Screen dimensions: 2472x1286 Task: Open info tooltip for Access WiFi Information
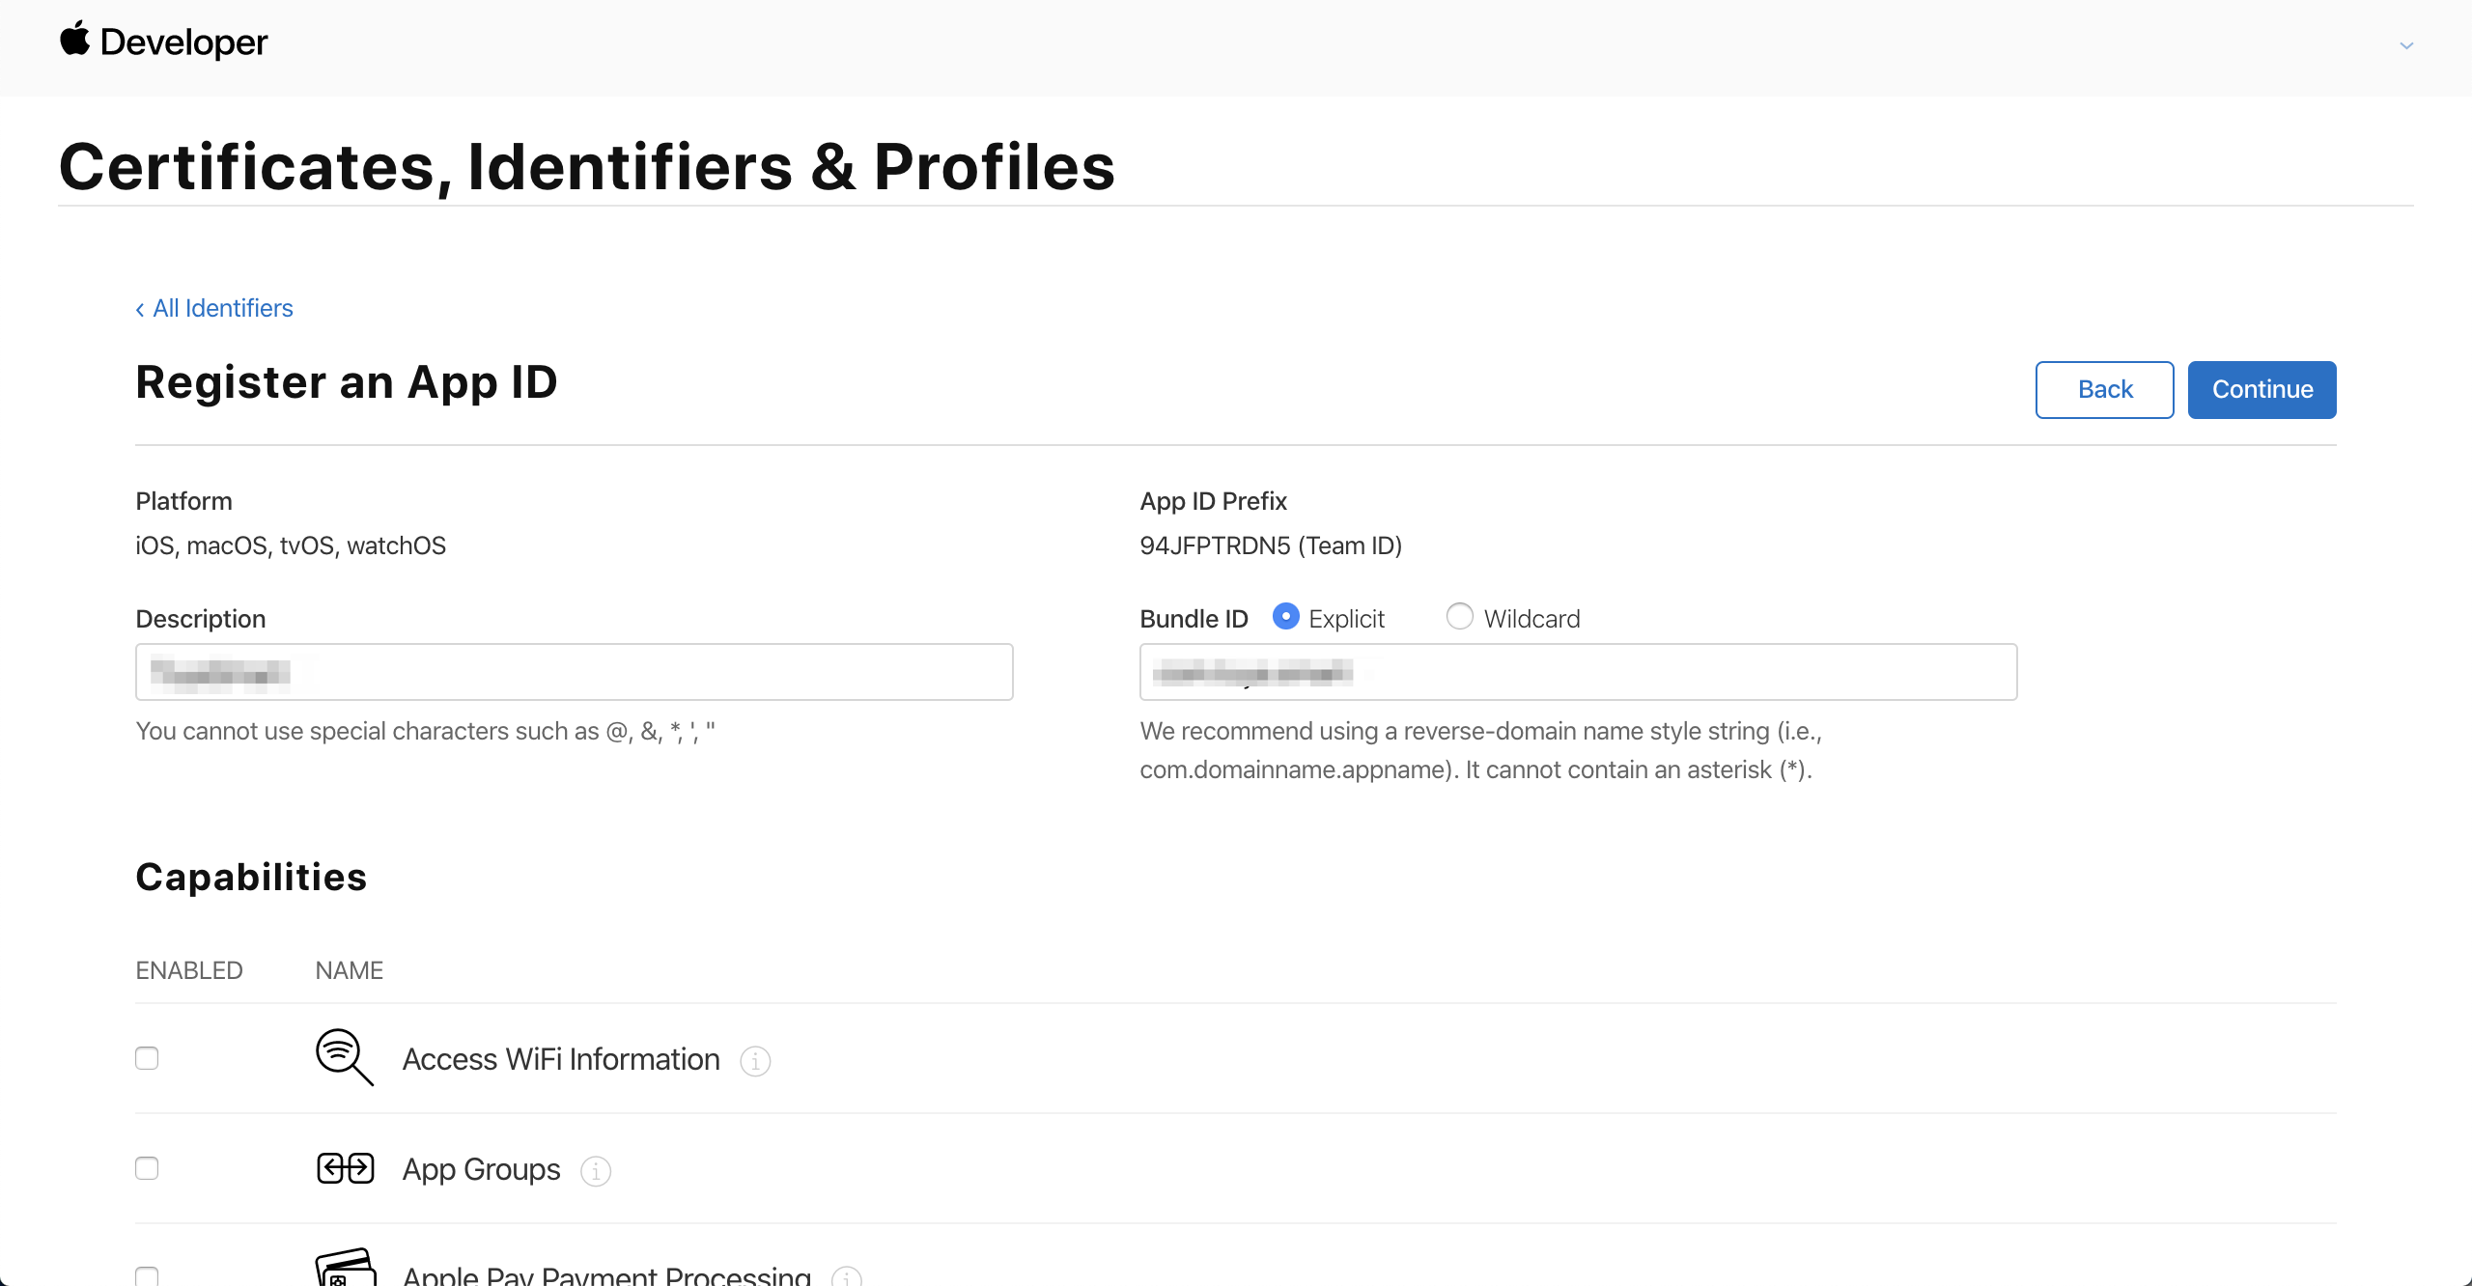[755, 1061]
